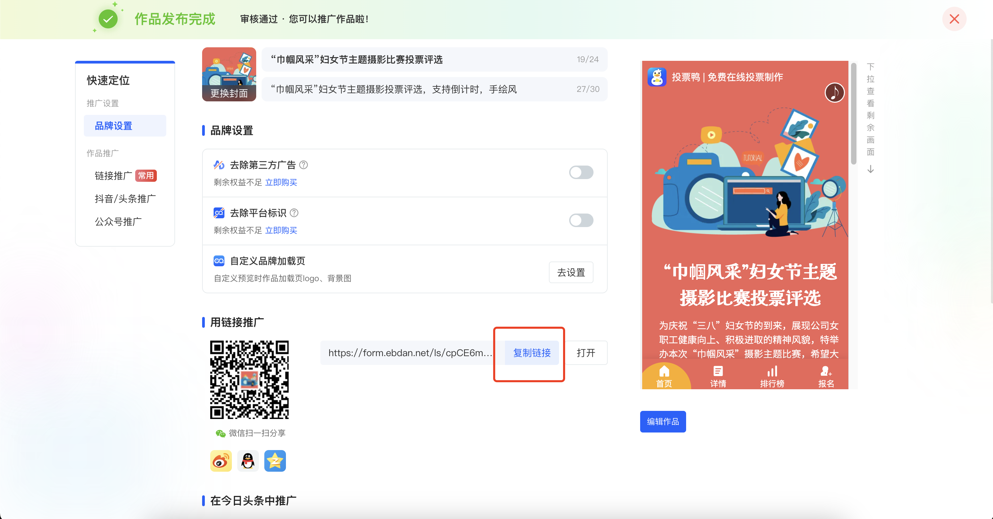Click the green checkmark success icon
Image resolution: width=993 pixels, height=519 pixels.
(108, 19)
